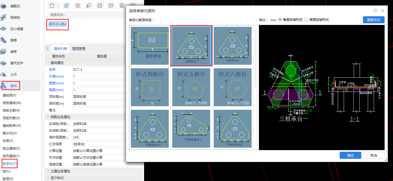Choose the 三桩承台二 thumbnail
The height and width of the screenshot is (181, 393).
coord(233,46)
